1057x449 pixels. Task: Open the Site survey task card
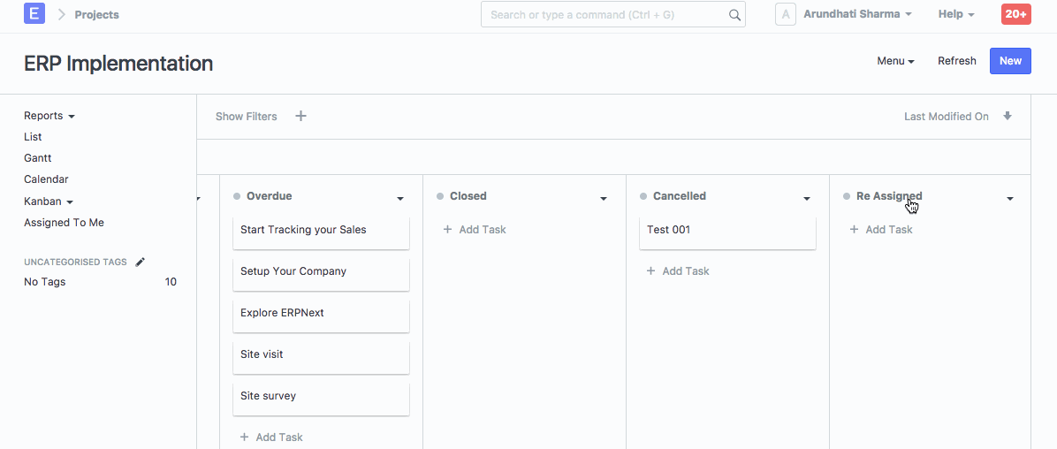[x=321, y=397]
